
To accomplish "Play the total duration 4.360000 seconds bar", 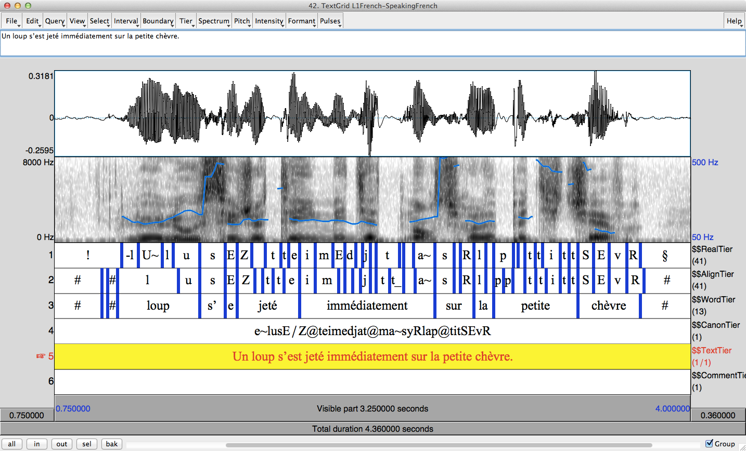I will pos(372,429).
